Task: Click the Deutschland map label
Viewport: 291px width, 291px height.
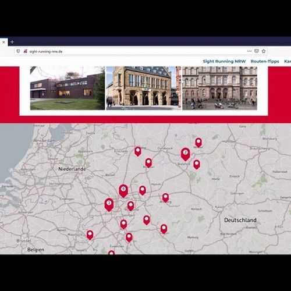Action: [240, 220]
